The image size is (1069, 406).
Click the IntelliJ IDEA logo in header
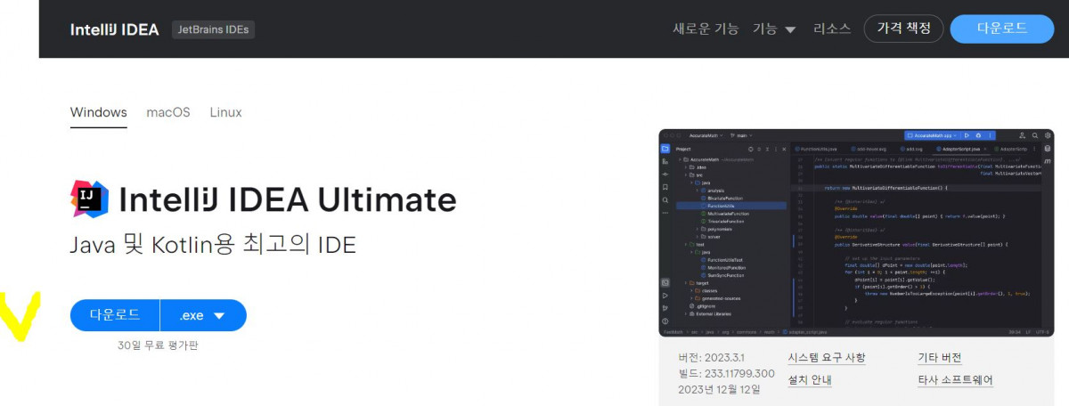[115, 29]
